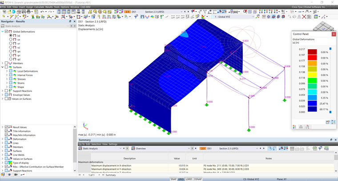Viewport: 338px width, 181px height.
Task: Click the screenshot camera icon in toolbar
Action: tap(309, 16)
